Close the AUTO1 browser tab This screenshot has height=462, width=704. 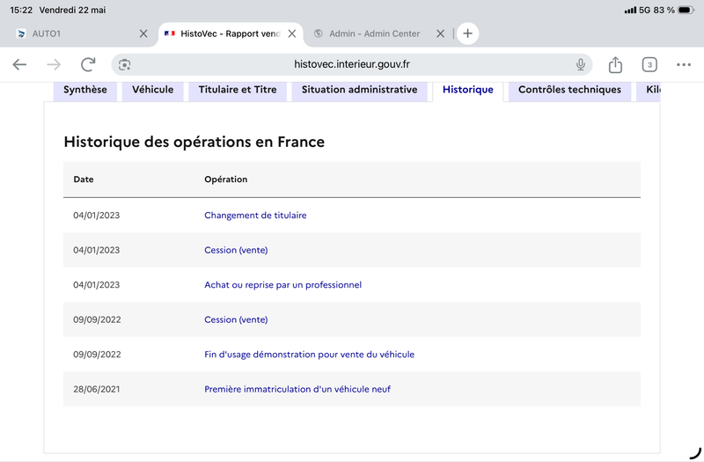pos(143,33)
